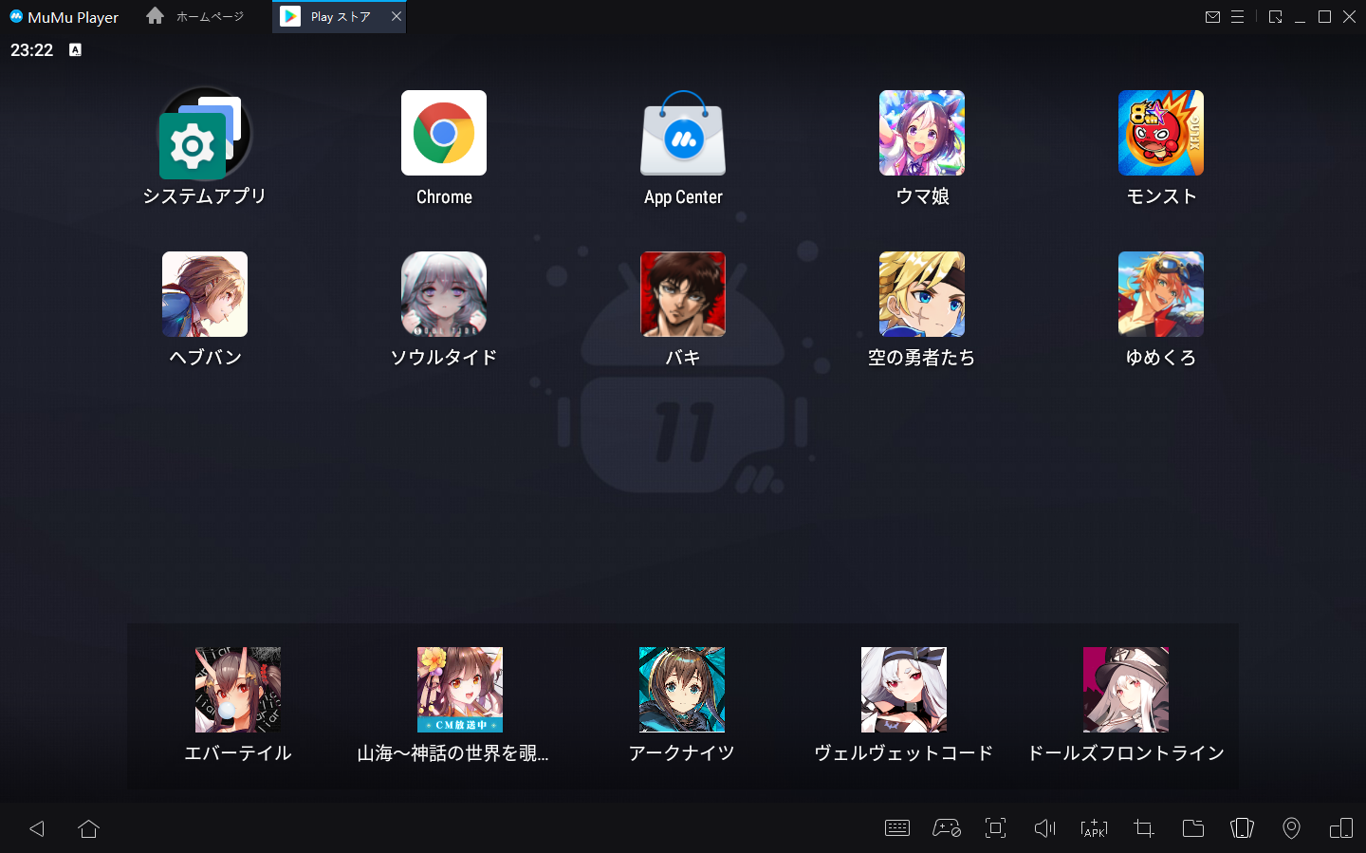Screen dimensions: 1366x853
Task: Click the input method indicator beside the clock
Action: tap(75, 49)
